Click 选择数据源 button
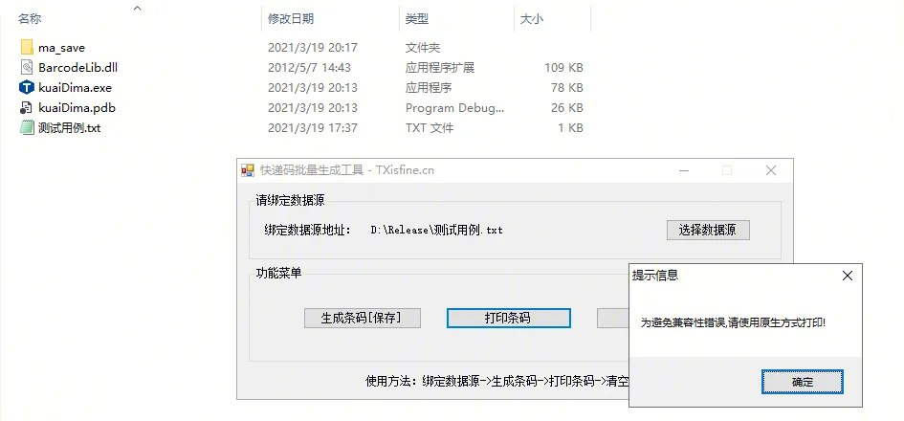This screenshot has width=904, height=421. [x=708, y=230]
